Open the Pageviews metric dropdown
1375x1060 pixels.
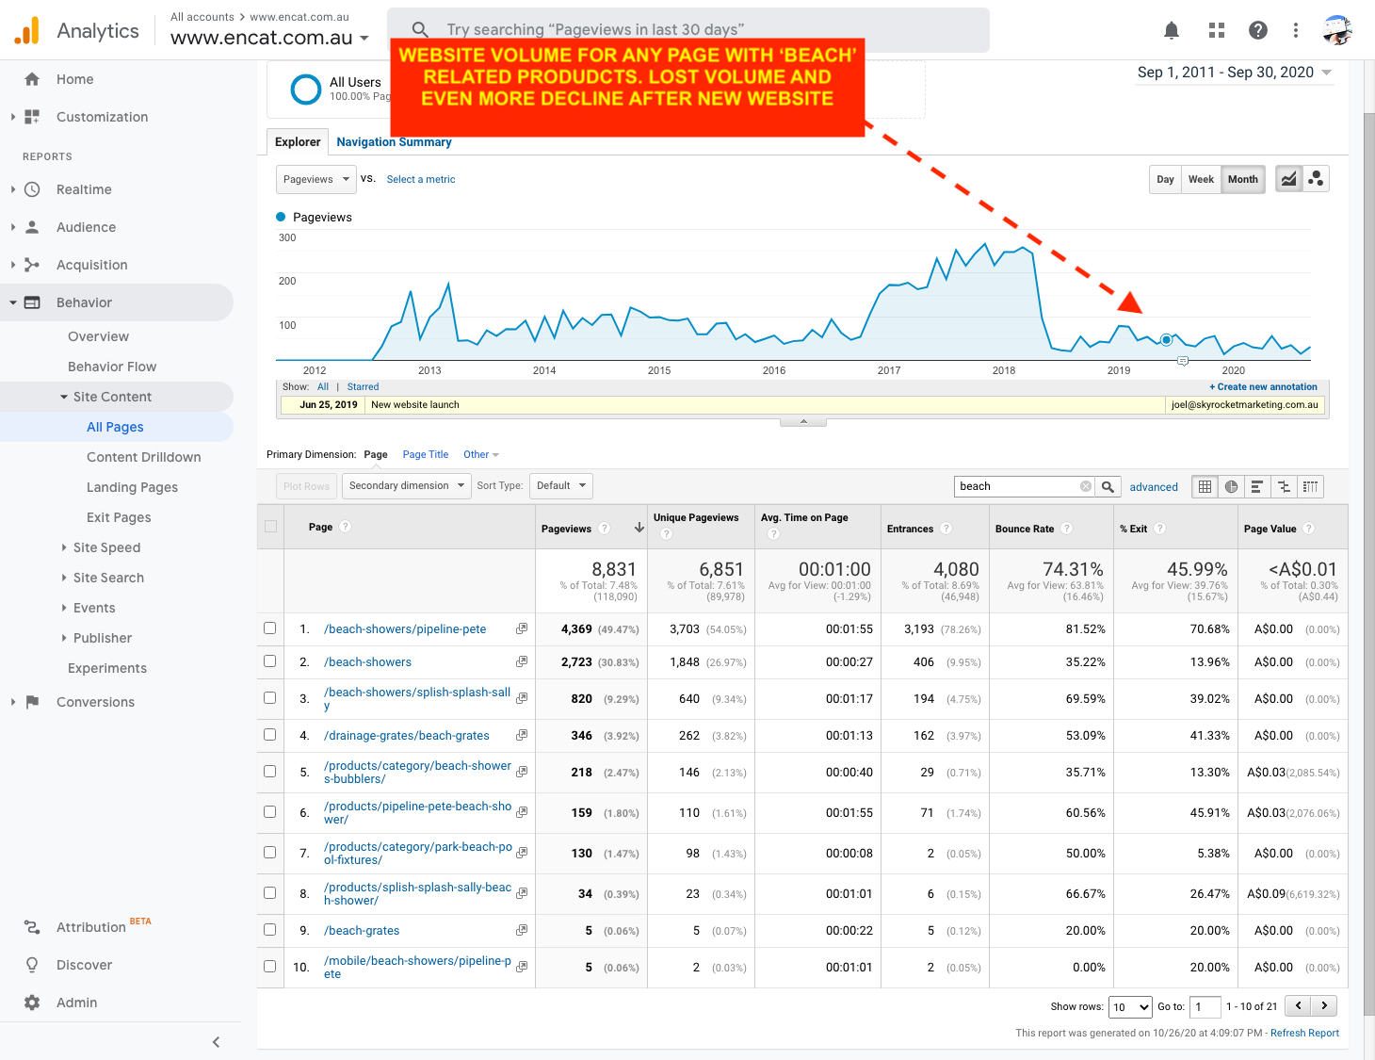[x=315, y=179]
